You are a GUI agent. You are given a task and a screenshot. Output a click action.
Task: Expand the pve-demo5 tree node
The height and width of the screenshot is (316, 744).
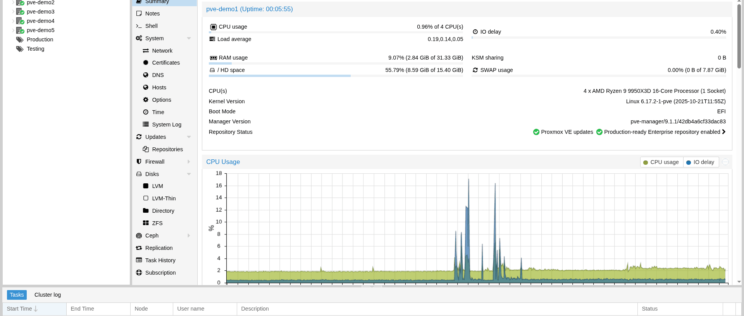(x=13, y=30)
